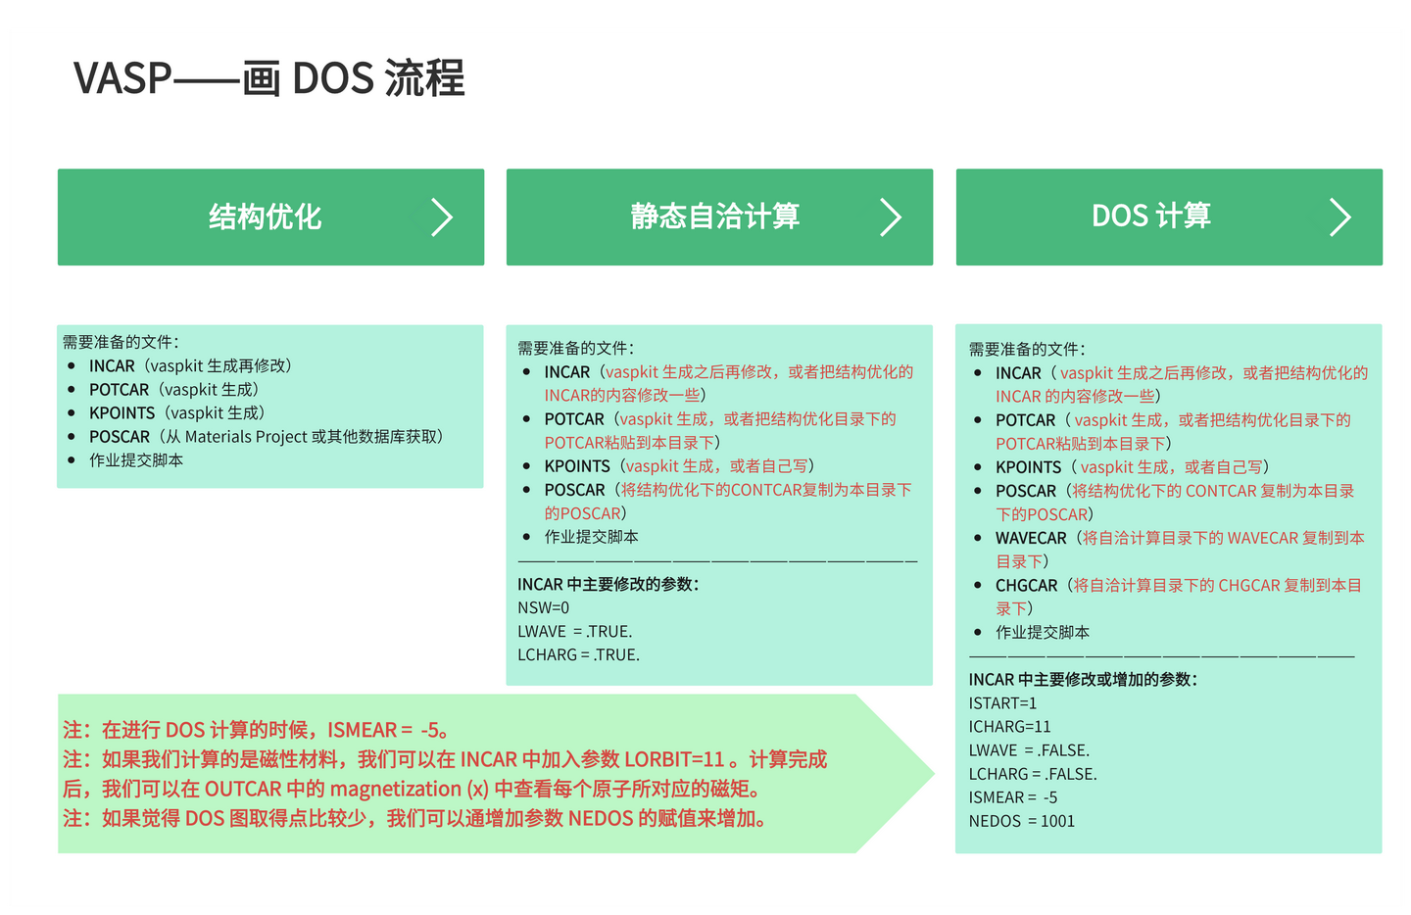The image size is (1411, 915).
Task: Click the WAVECAR bullet in DOS 计算 list
Action: [x=1030, y=538]
